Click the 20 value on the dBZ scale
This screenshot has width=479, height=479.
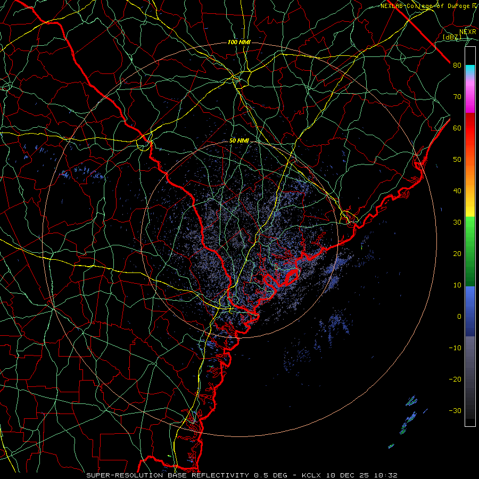click(x=457, y=253)
